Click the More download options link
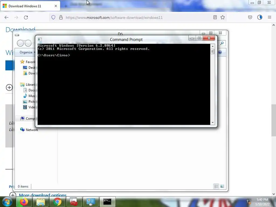The height and width of the screenshot is (207, 276). tap(43, 195)
